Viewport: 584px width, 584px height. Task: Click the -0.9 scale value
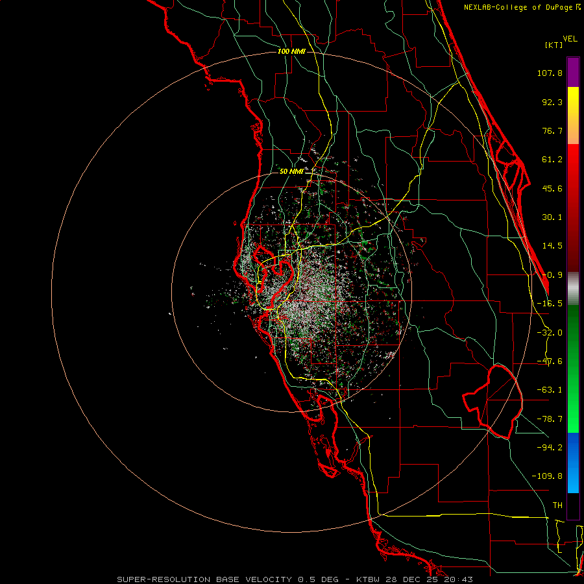tap(552, 275)
